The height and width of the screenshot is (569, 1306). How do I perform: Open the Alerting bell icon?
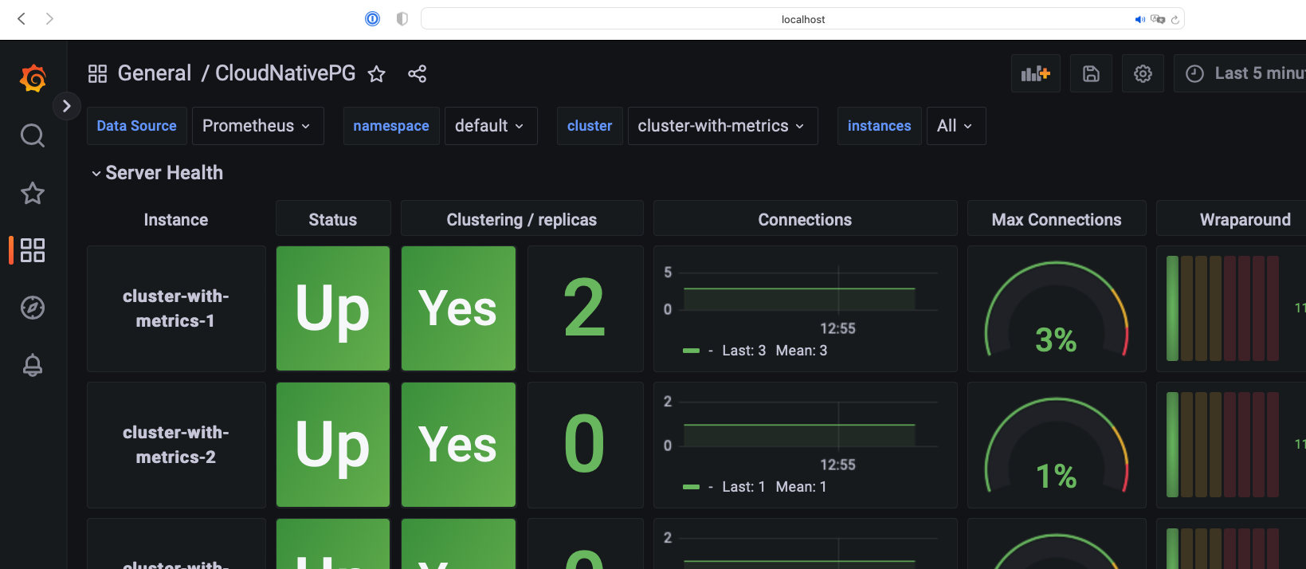click(33, 365)
